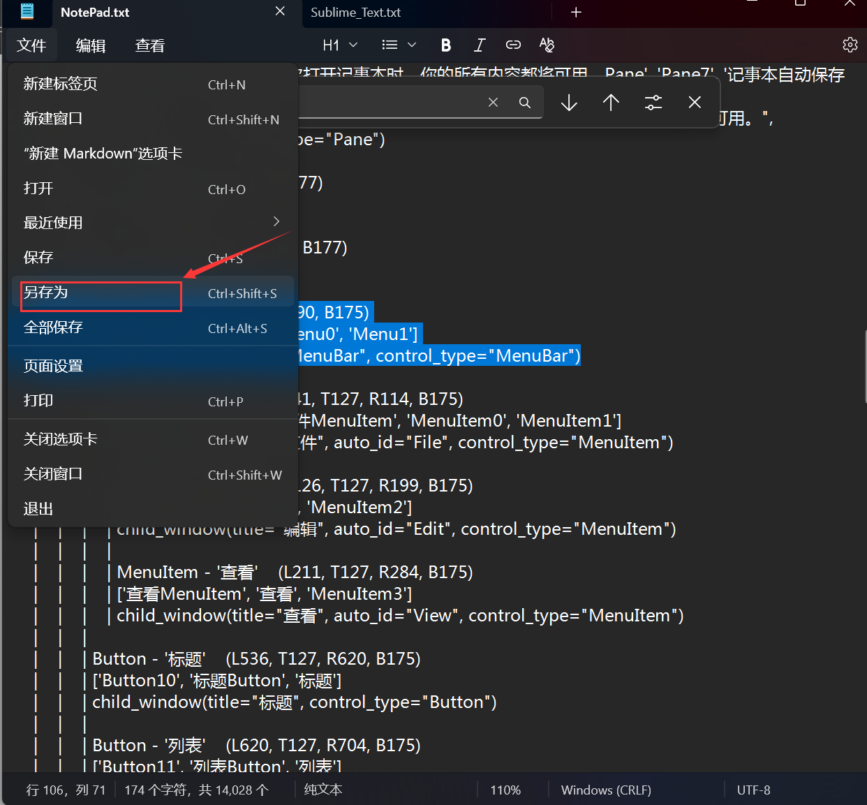
Task: Open 页面设置 from the menu
Action: coord(153,367)
